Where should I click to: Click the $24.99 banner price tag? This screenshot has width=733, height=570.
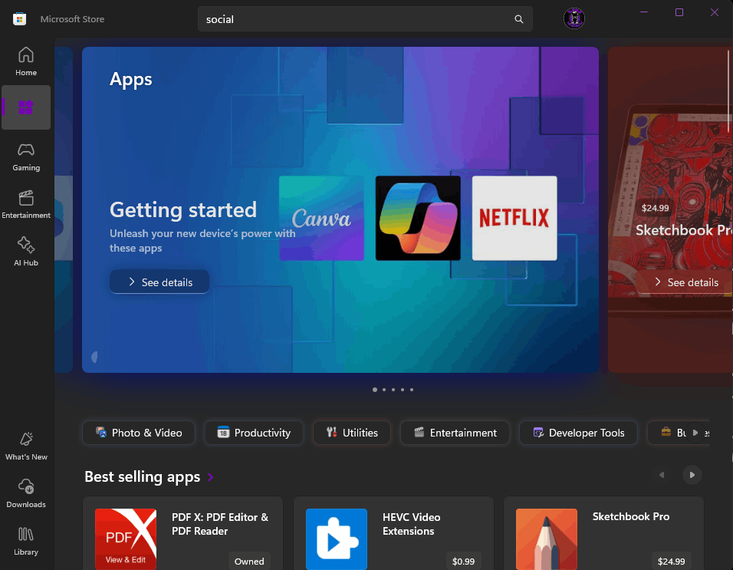[655, 208]
